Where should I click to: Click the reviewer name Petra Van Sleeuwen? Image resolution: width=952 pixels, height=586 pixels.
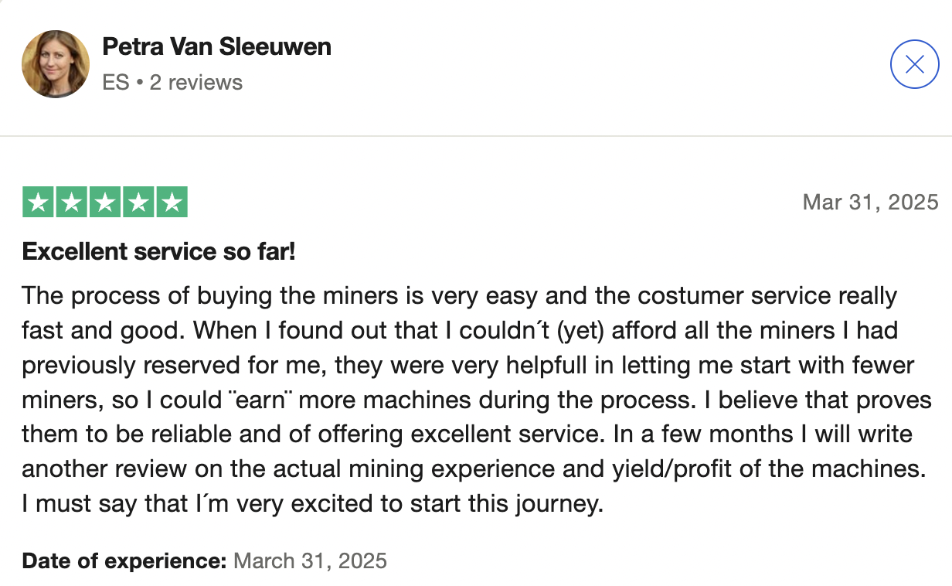pos(216,46)
